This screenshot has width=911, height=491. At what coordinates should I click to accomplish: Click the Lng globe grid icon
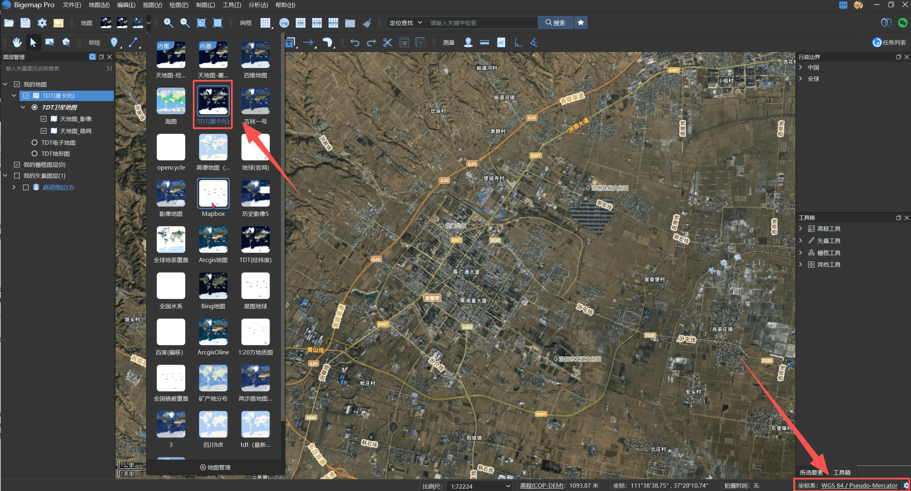tap(284, 23)
